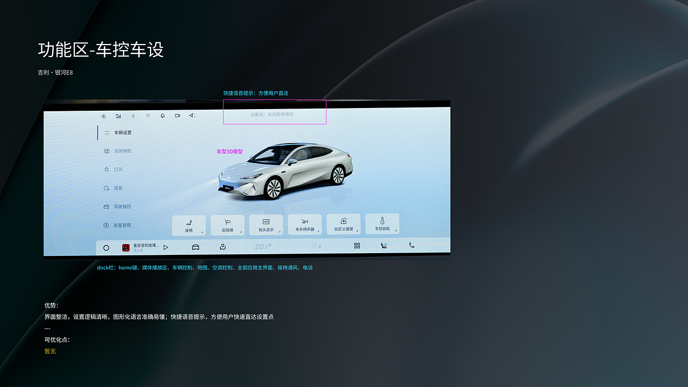Open 驾驶辅助 settings section
This screenshot has height=387, width=688.
(x=118, y=151)
